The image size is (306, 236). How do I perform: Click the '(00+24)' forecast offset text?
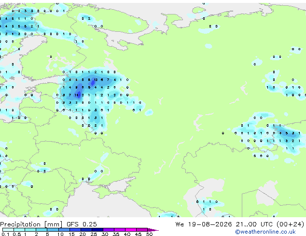click(x=291, y=224)
